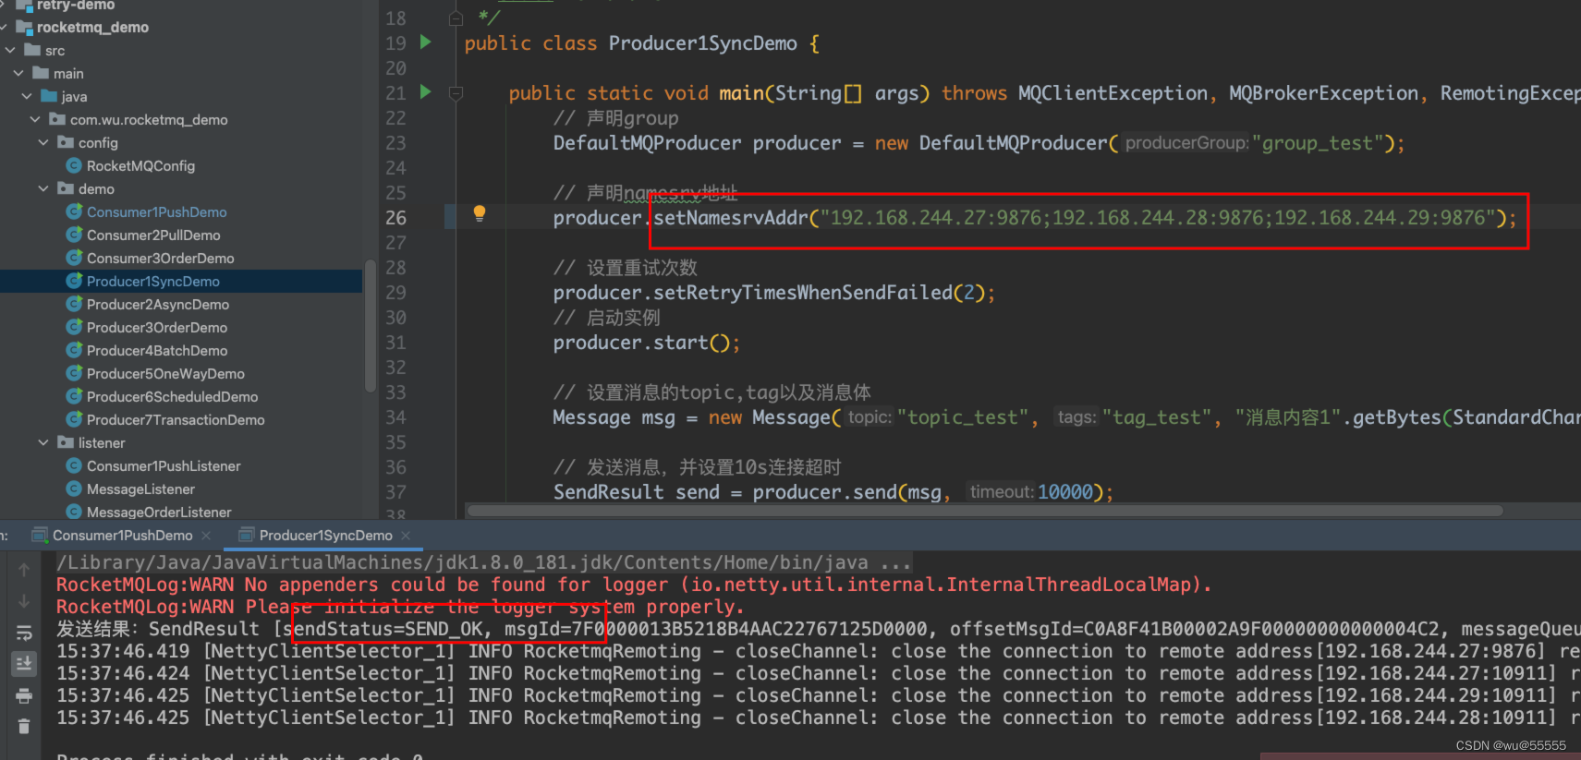Click the sendStatus=SEND_OK console output
This screenshot has height=760, width=1581.
383,629
